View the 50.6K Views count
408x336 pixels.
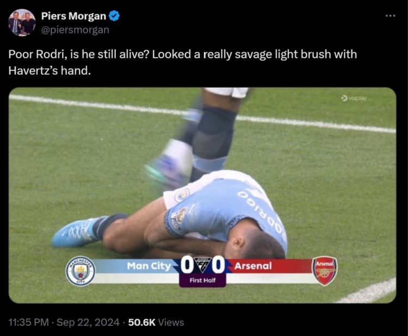point(156,322)
